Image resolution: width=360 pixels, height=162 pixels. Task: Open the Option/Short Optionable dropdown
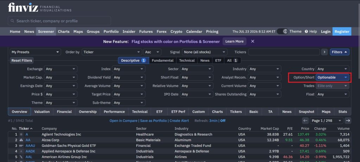333,77
